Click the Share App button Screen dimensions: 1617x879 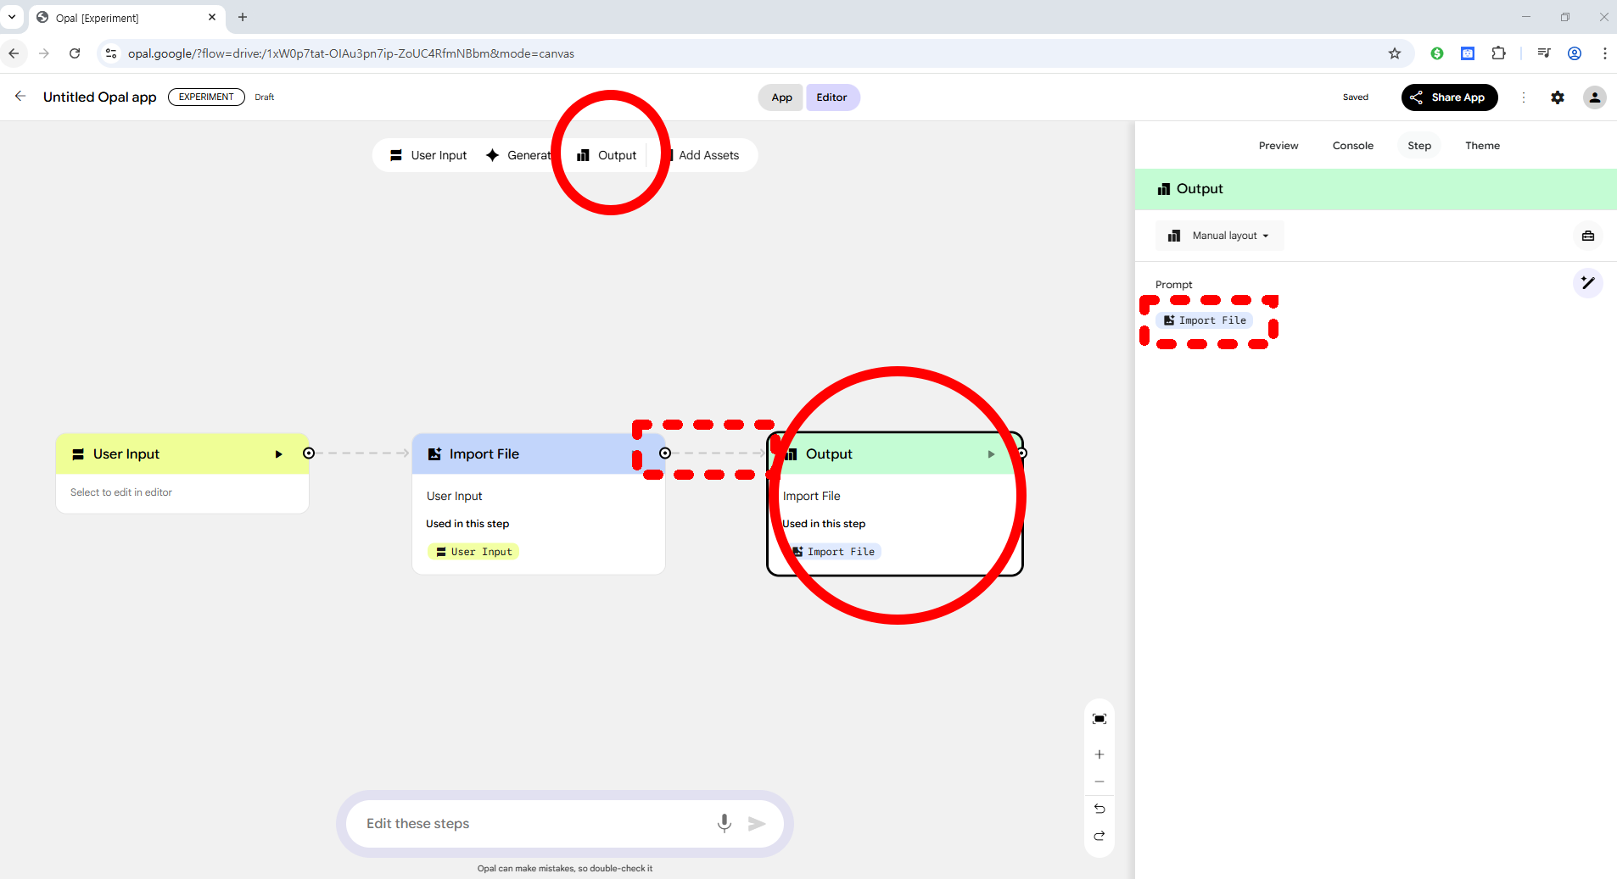click(x=1450, y=97)
